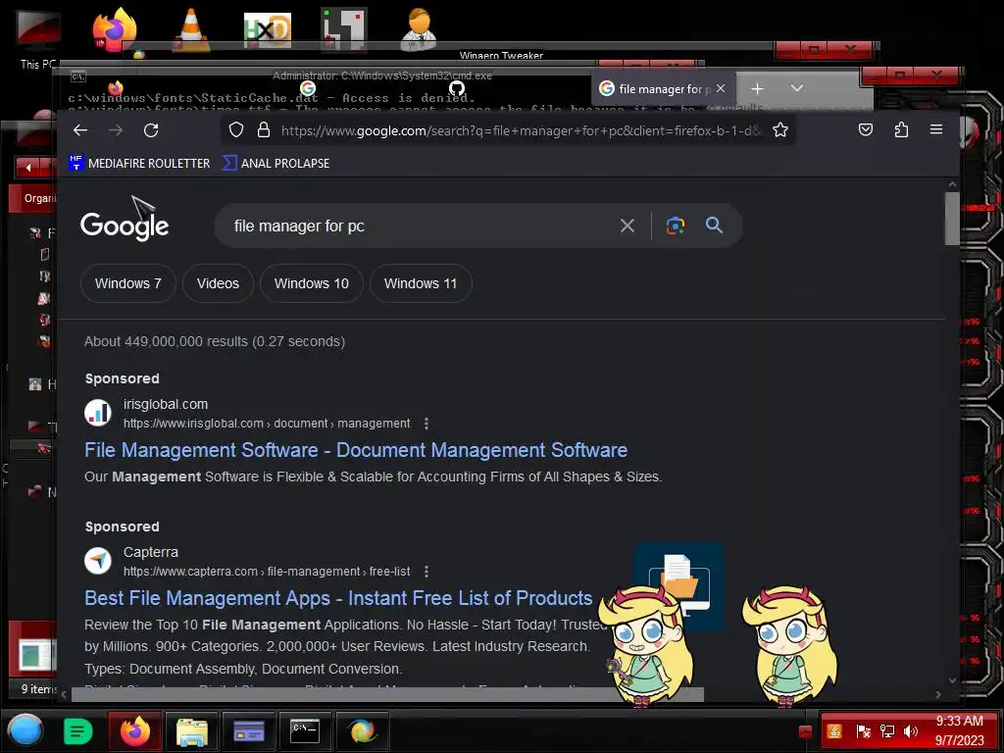
Task: Open the green notes app in taskbar
Action: (x=78, y=731)
